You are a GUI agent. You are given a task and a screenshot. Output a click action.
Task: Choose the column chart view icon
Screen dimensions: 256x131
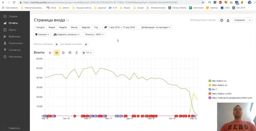[70, 53]
